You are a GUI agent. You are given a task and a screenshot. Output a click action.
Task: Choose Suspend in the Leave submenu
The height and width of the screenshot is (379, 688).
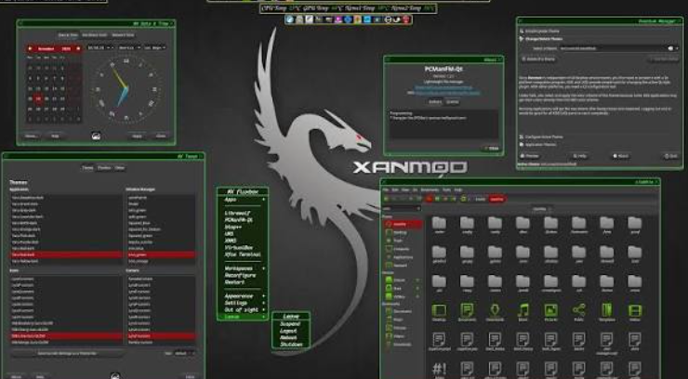point(290,324)
